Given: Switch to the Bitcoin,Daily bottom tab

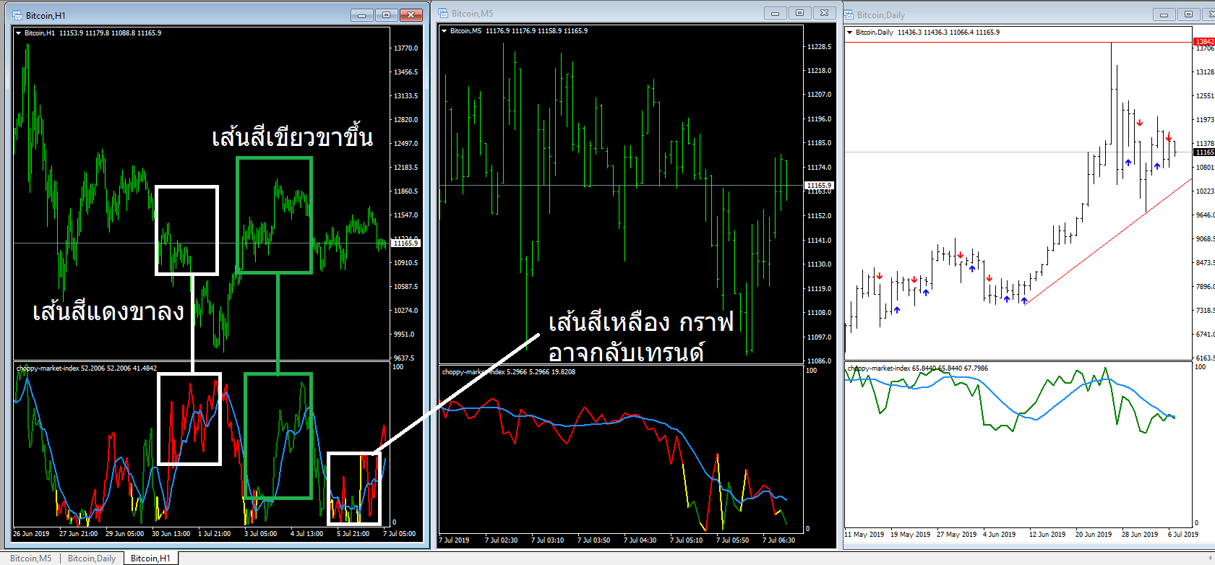Looking at the screenshot, I should 92,558.
